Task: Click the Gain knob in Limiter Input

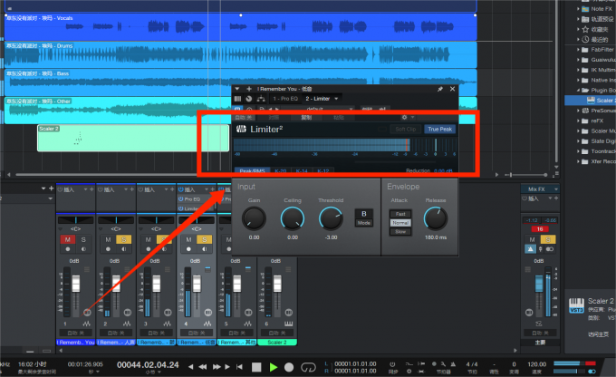Action: (255, 218)
